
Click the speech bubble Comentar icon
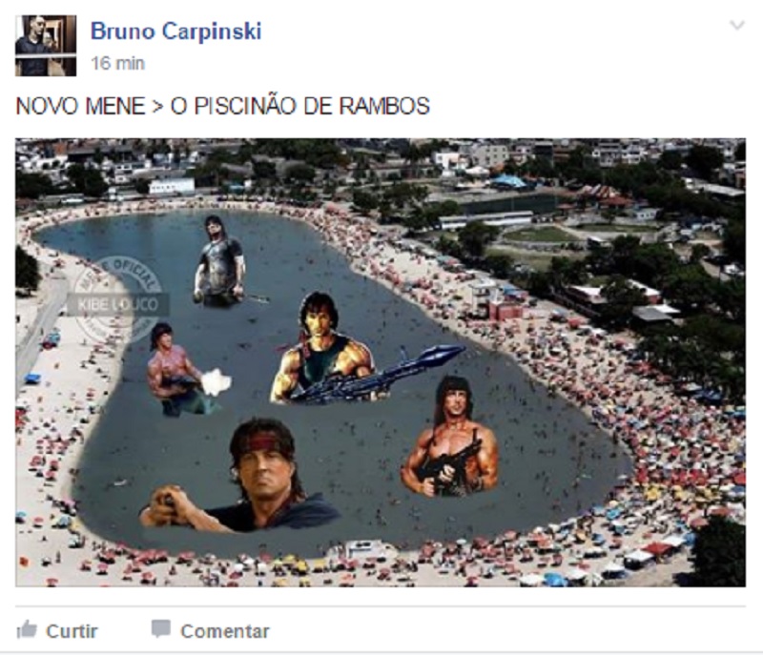160,628
